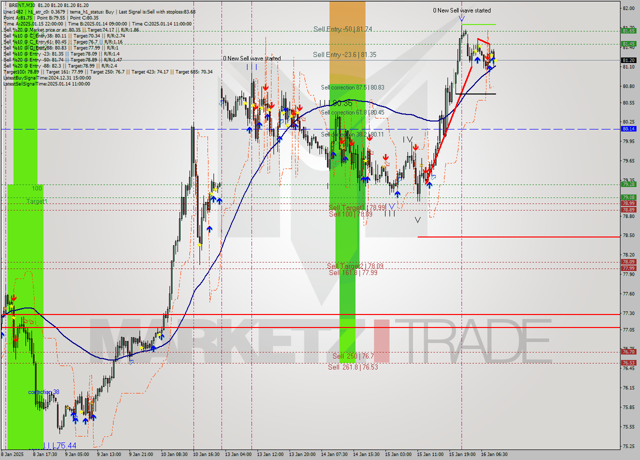Click the 80.80 price scale value
640x460 pixels.
point(628,86)
